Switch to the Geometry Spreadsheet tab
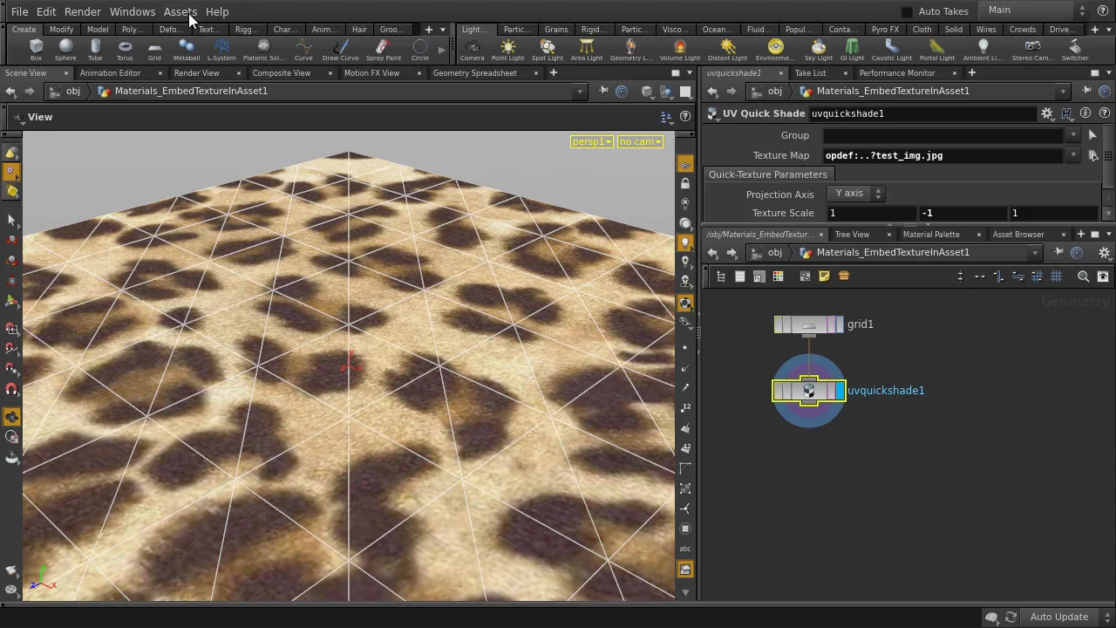Screen dimensions: 1116x628 pos(474,73)
